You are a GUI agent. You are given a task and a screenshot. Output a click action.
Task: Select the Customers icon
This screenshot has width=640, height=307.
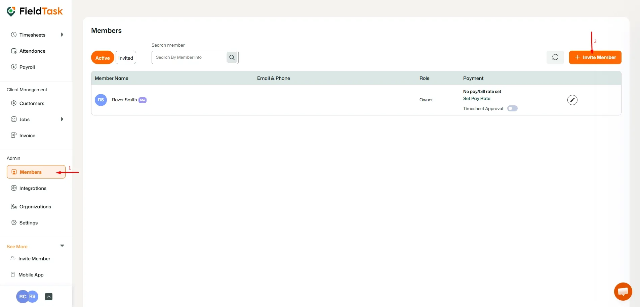(x=13, y=103)
